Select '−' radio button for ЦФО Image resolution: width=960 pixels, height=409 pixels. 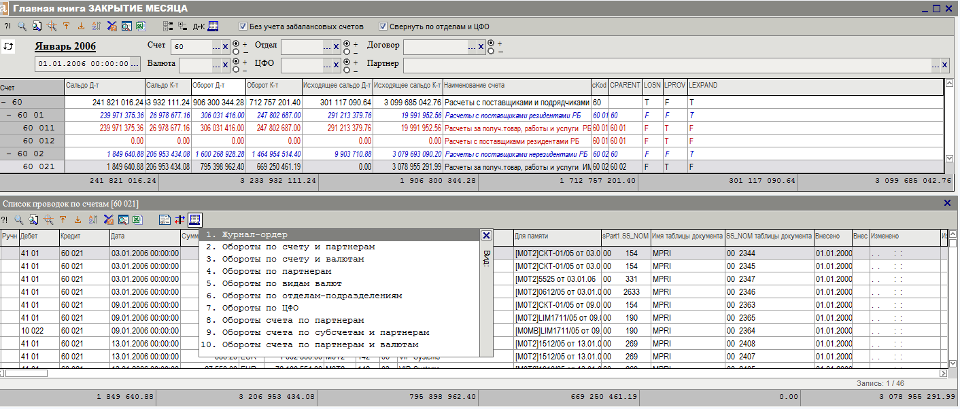pyautogui.click(x=347, y=70)
